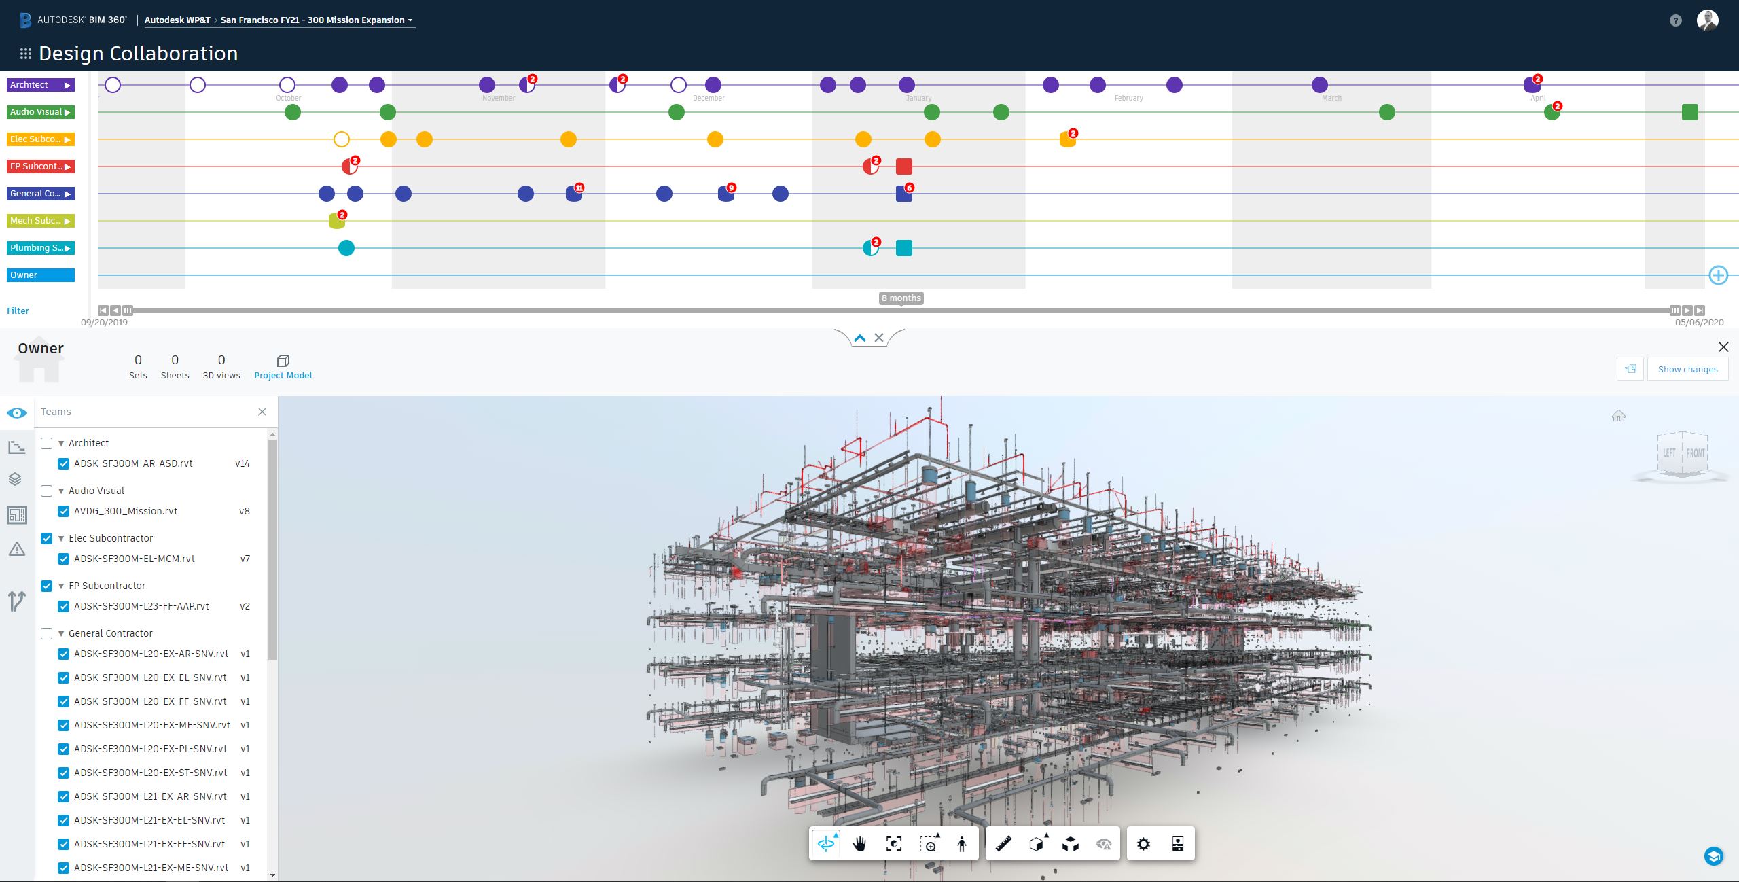Click the ViewCube FRONT face
1739x882 pixels.
(x=1695, y=453)
